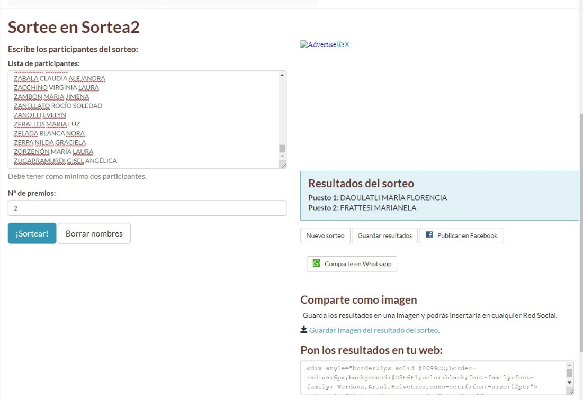Image resolution: width=583 pixels, height=400 pixels.
Task: Click participant ZANELLATO ROCÍO SOLEDAD
Action: (x=58, y=106)
